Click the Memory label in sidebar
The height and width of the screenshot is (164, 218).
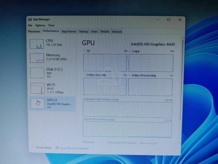pos(53,55)
